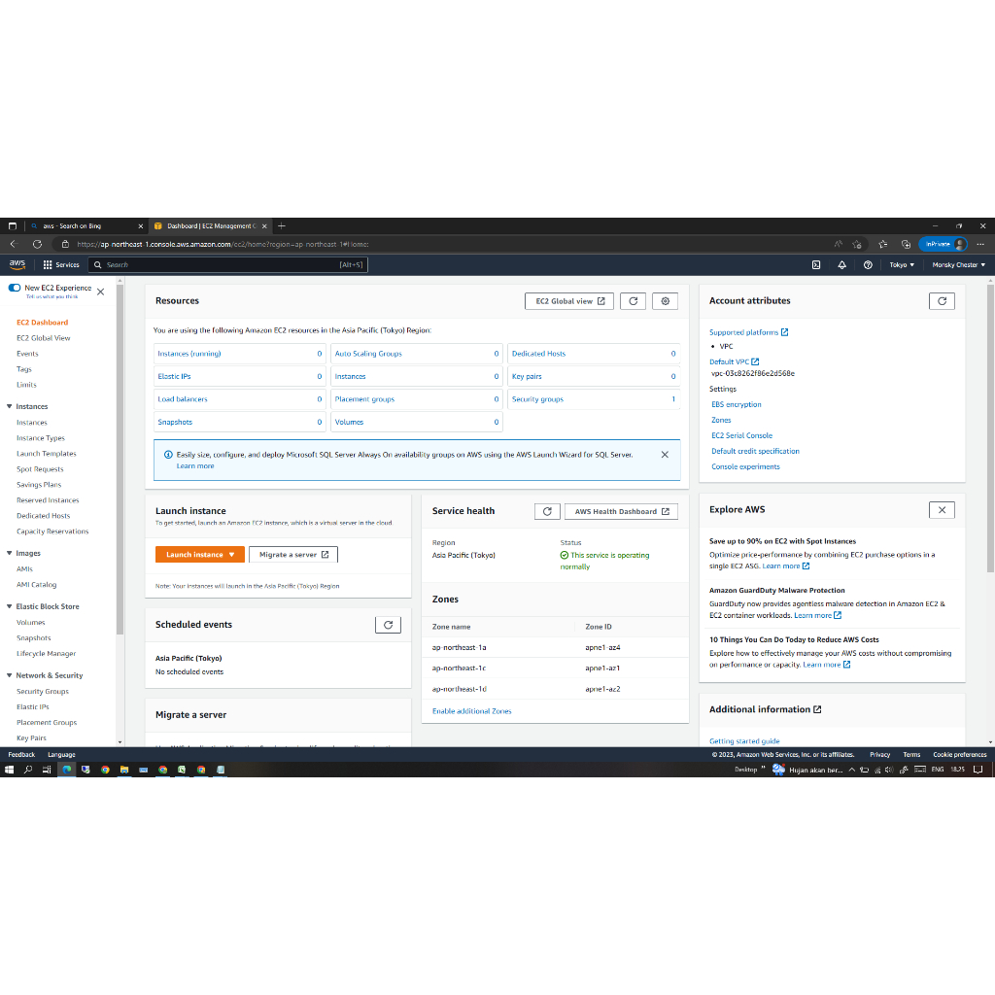Open the AWS Health Dashboard button
Viewport: 995px width, 995px height.
point(621,511)
